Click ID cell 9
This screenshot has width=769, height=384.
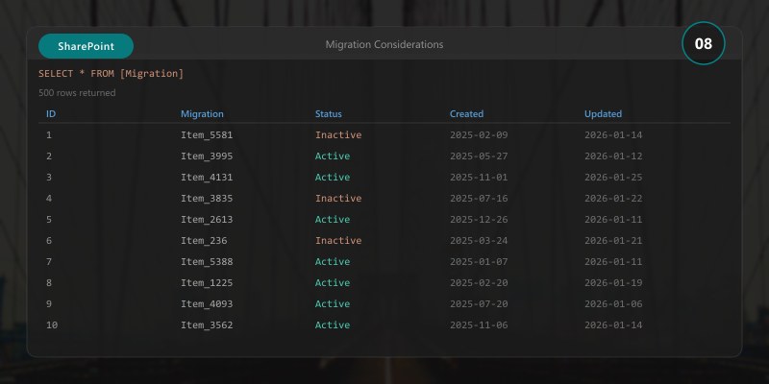[x=49, y=303]
